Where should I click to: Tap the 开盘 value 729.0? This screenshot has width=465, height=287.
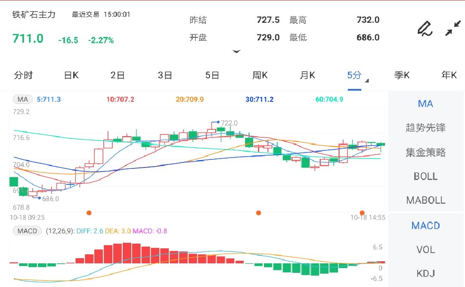[x=268, y=37]
